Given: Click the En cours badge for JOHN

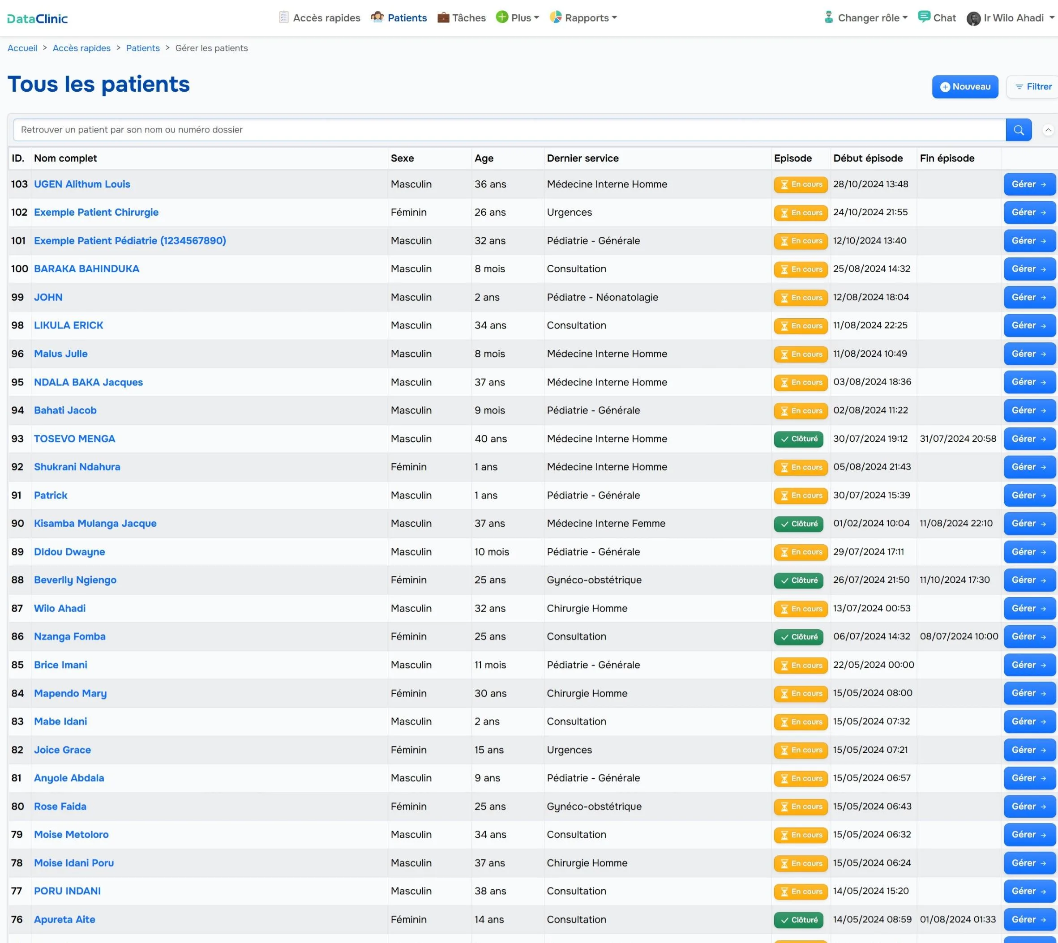Looking at the screenshot, I should pos(801,298).
